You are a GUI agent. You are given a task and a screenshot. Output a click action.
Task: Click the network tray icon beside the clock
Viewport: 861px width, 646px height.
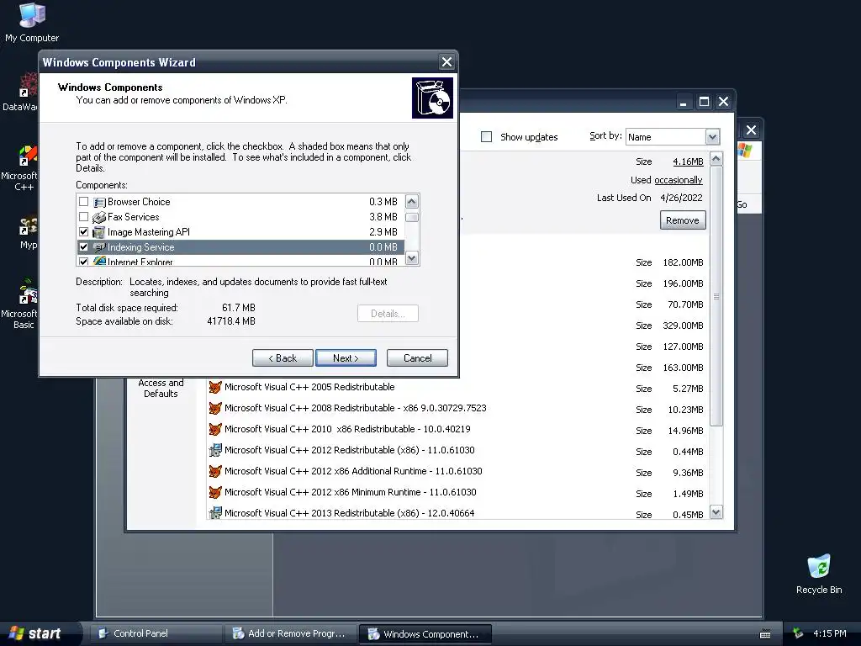798,633
